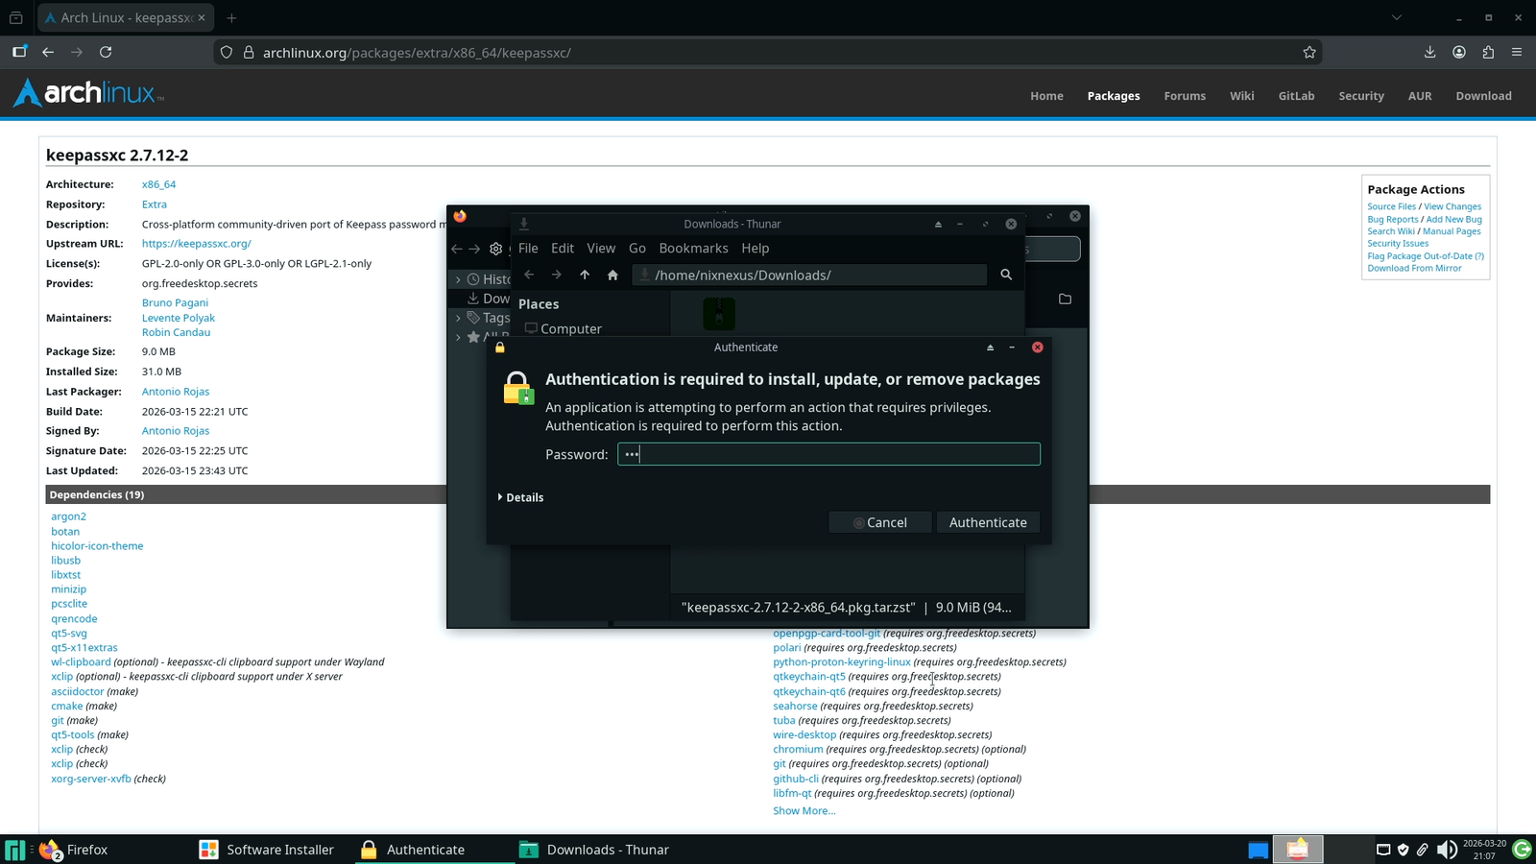Go to parent folder in Thunar
This screenshot has width=1536, height=864.
[x=585, y=275]
